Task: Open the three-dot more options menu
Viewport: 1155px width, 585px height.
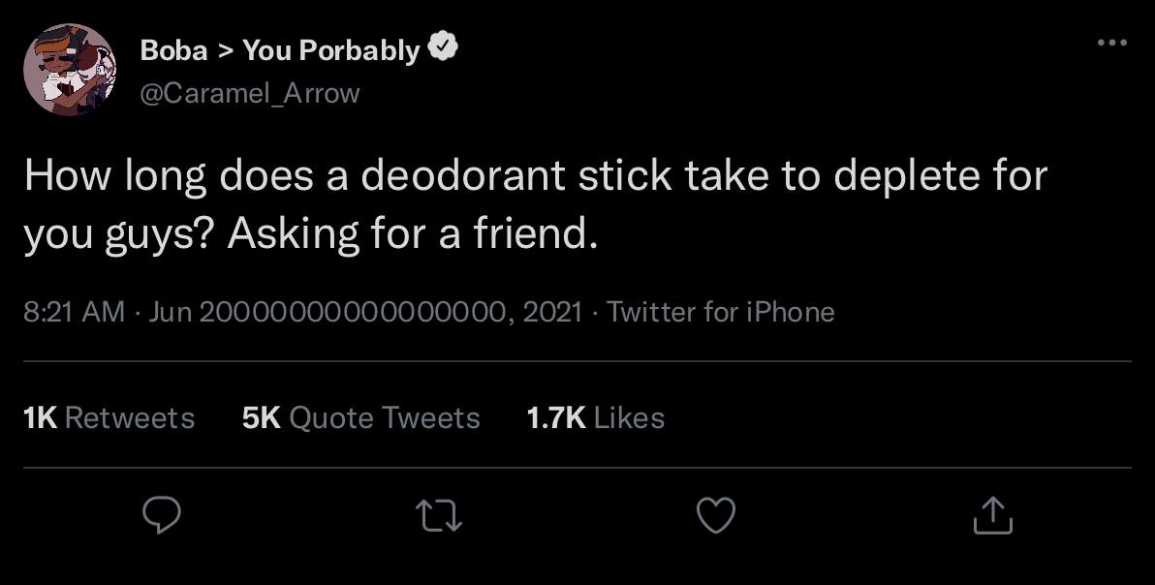Action: 1112,41
